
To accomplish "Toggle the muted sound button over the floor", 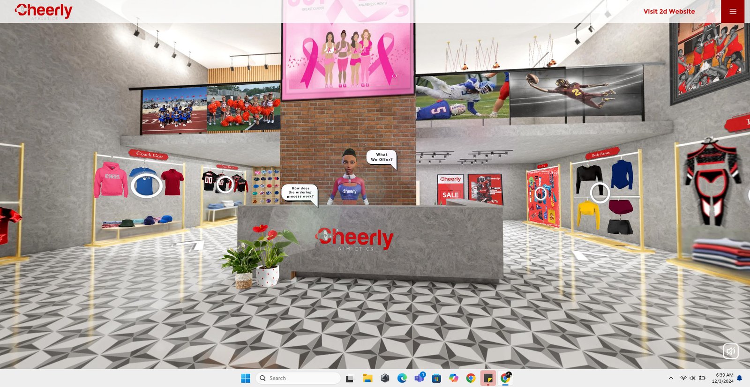I will click(730, 351).
